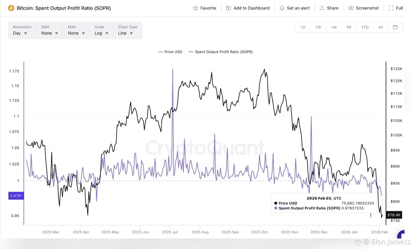Image resolution: width=413 pixels, height=249 pixels.
Task: Open the calendar date picker
Action: click(395, 27)
